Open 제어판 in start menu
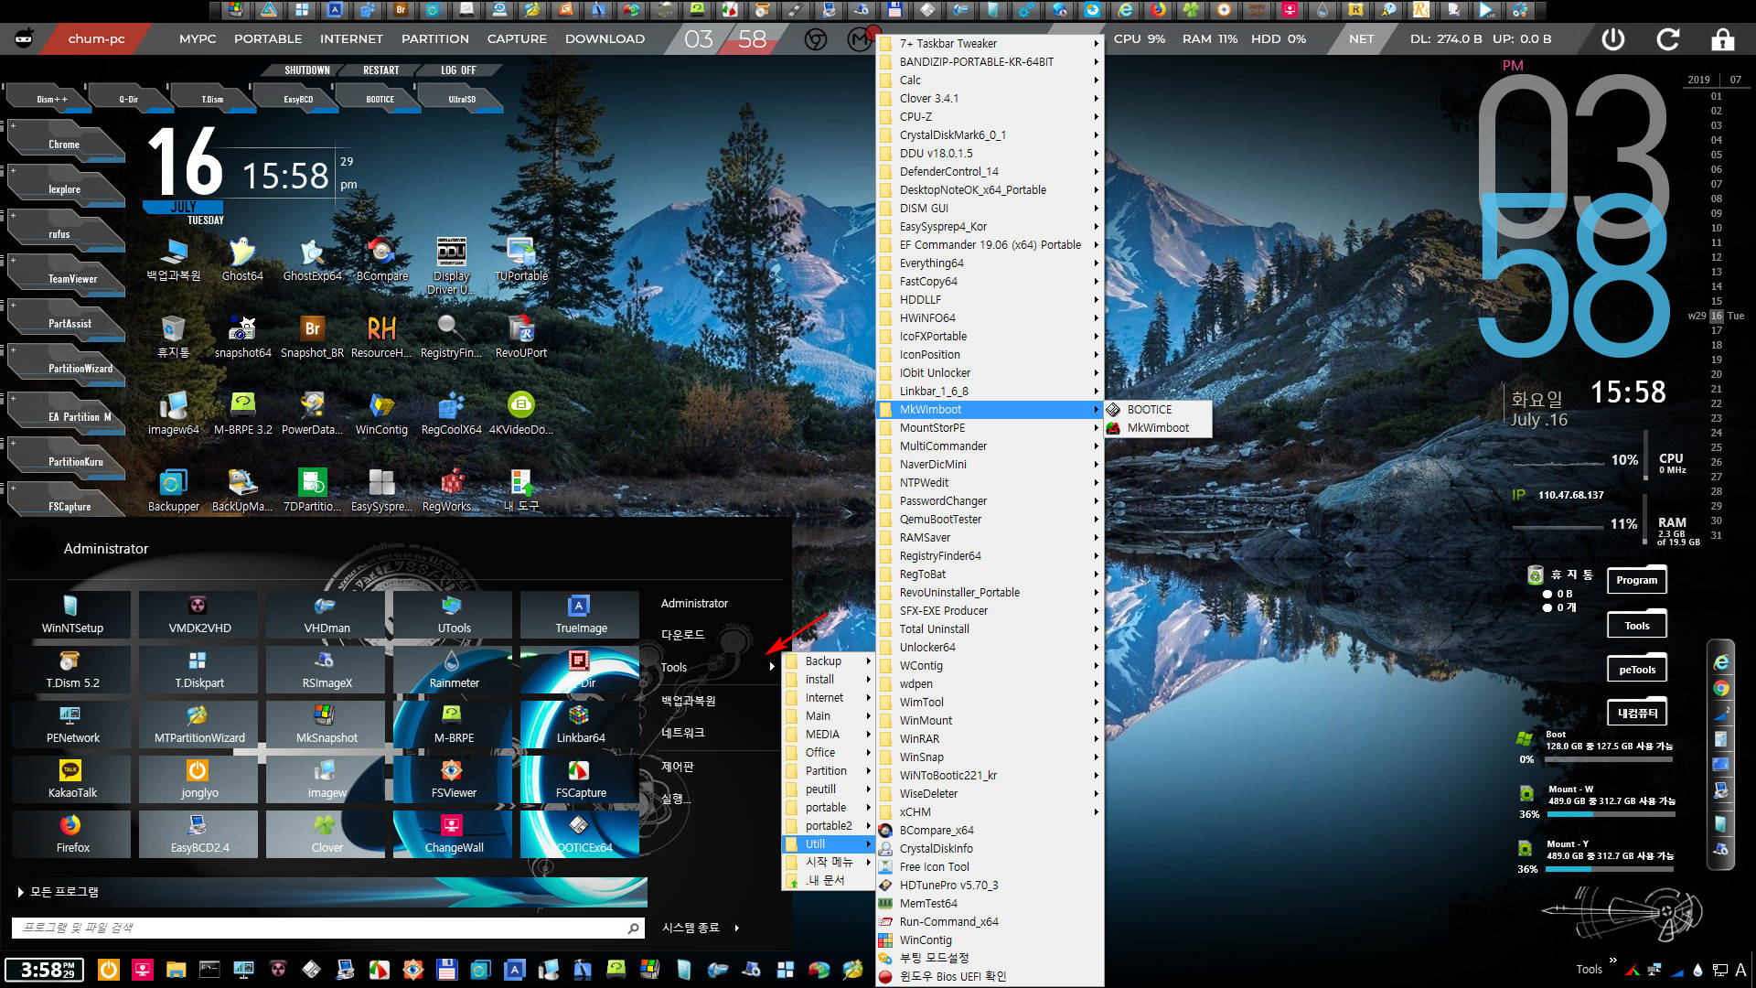The height and width of the screenshot is (988, 1756). point(678,766)
